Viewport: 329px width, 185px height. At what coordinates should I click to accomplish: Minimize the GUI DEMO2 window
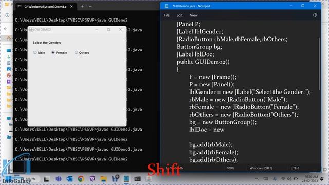[97, 30]
